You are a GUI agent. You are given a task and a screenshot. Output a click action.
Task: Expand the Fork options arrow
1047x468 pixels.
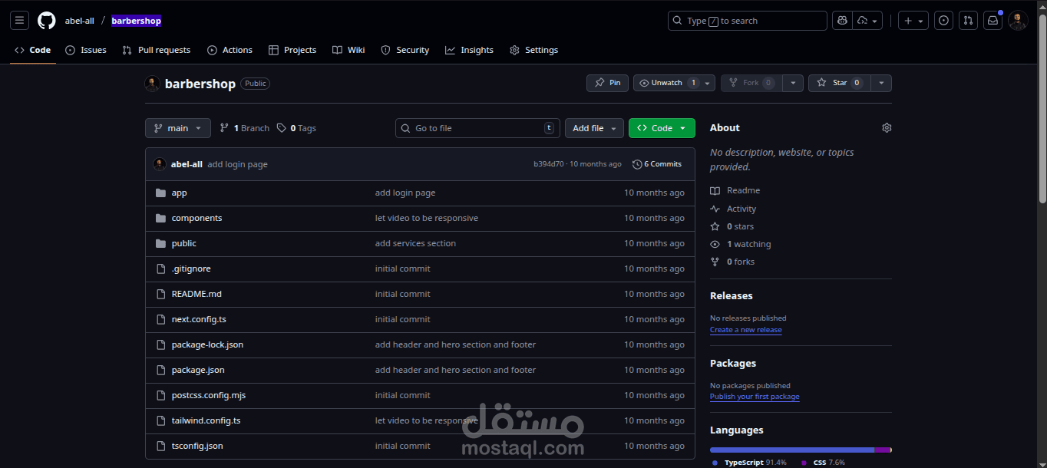794,83
